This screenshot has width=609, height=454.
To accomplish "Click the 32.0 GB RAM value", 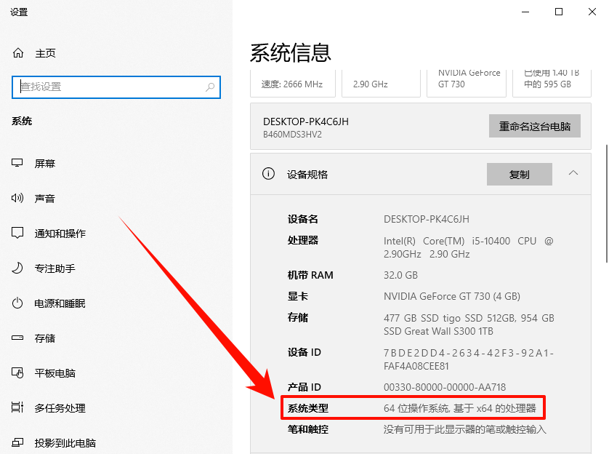I will 400,275.
